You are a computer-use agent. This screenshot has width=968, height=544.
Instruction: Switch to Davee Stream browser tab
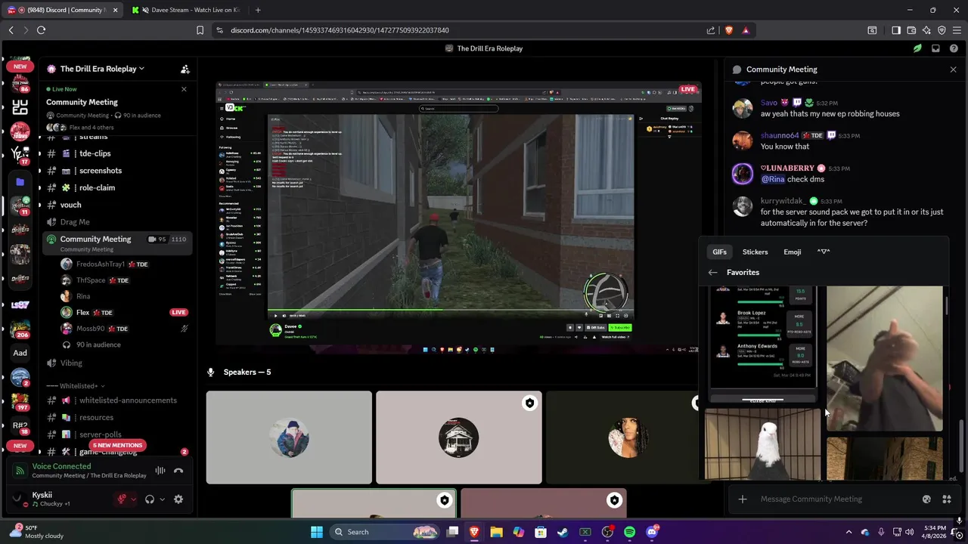[185, 10]
